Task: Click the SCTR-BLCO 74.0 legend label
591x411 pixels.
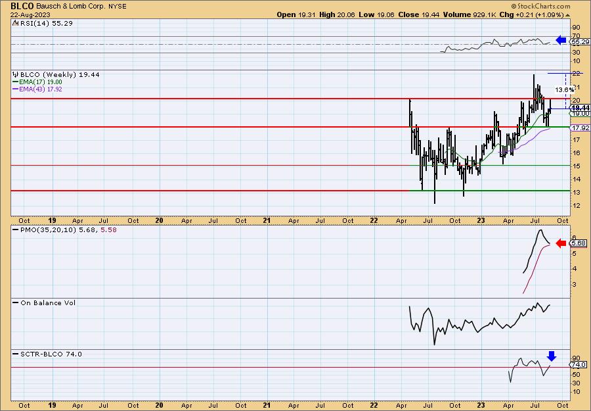Action: (x=51, y=354)
